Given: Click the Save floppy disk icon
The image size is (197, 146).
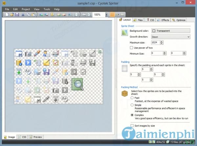Looking at the screenshot, I should [x=16, y=15].
